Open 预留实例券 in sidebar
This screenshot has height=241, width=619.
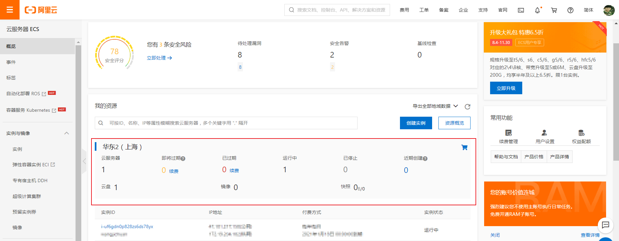click(25, 212)
